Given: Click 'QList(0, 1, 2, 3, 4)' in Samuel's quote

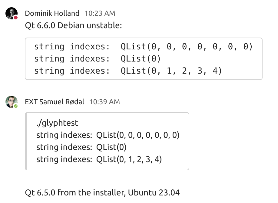Looking at the screenshot, I should 99,159.
